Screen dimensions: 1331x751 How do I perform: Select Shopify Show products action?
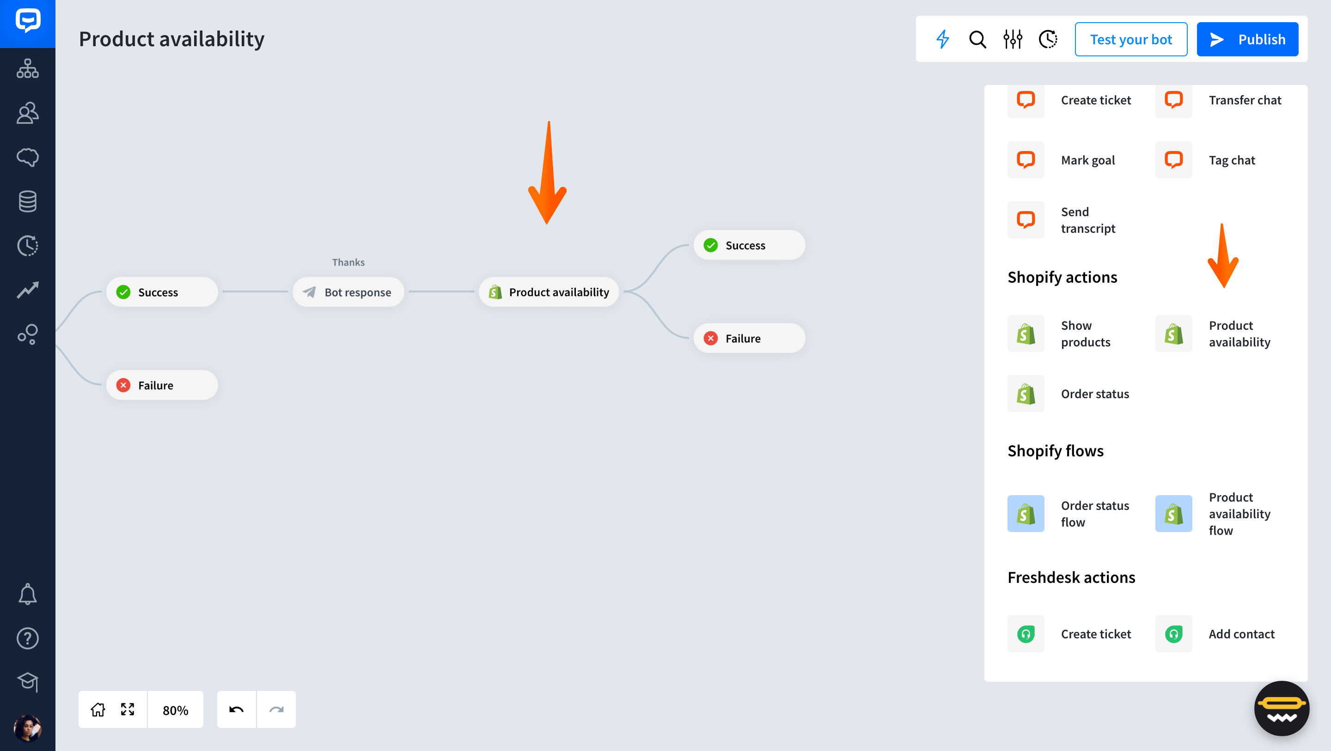pyautogui.click(x=1059, y=333)
